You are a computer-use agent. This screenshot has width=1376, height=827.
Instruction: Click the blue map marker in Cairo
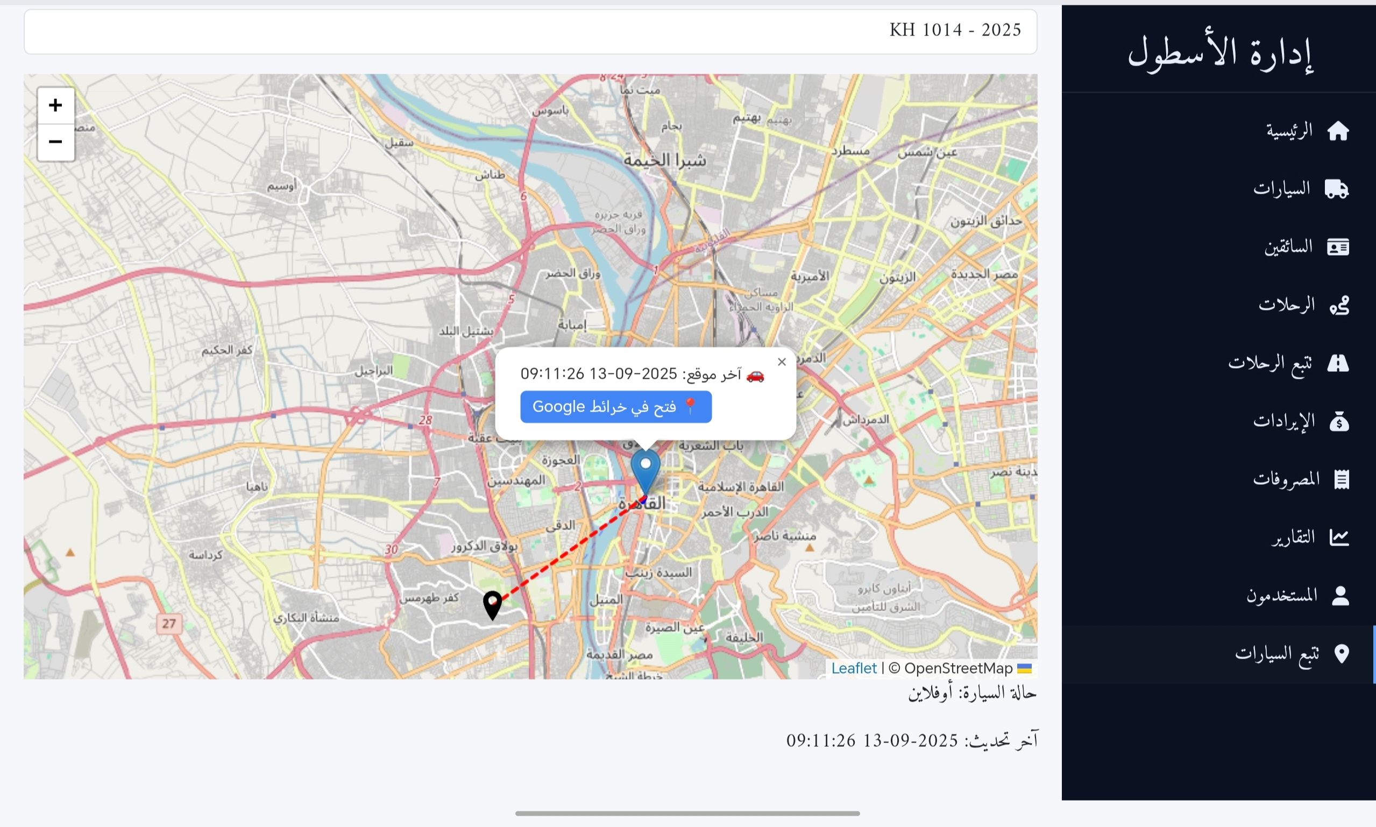click(x=645, y=471)
